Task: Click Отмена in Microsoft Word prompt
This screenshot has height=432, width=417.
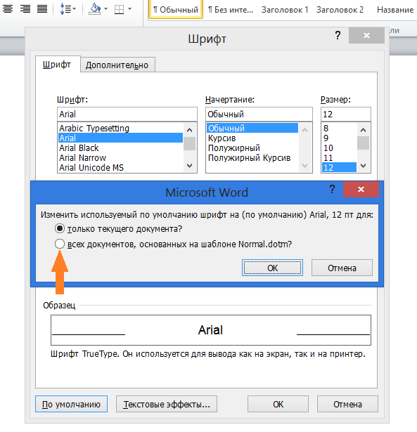Action: tap(342, 268)
